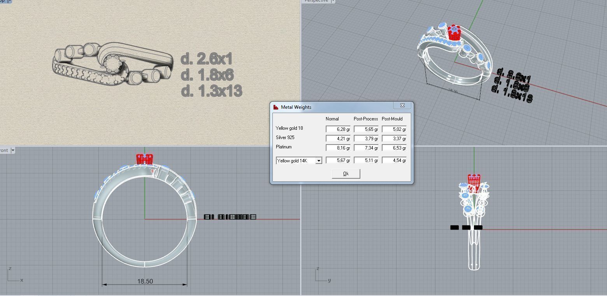Select the Yellow gold 18 Post-Process field 5,65 gr
607x296 pixels.
[366, 129]
